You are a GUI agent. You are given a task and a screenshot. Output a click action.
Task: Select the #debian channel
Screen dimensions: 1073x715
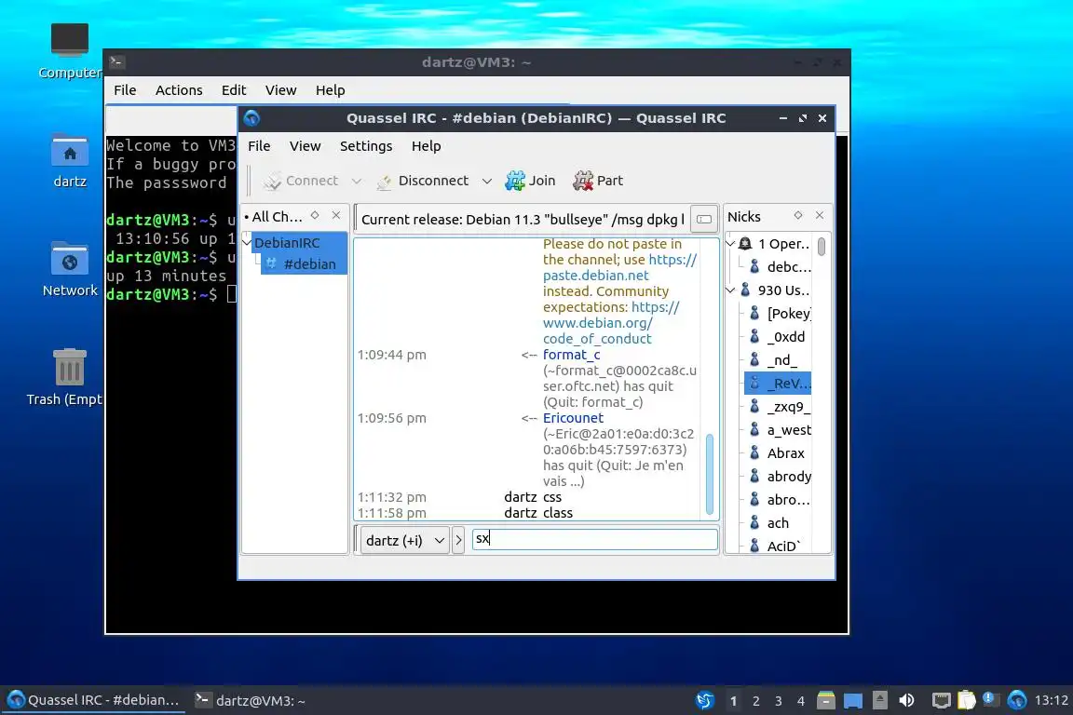click(304, 264)
